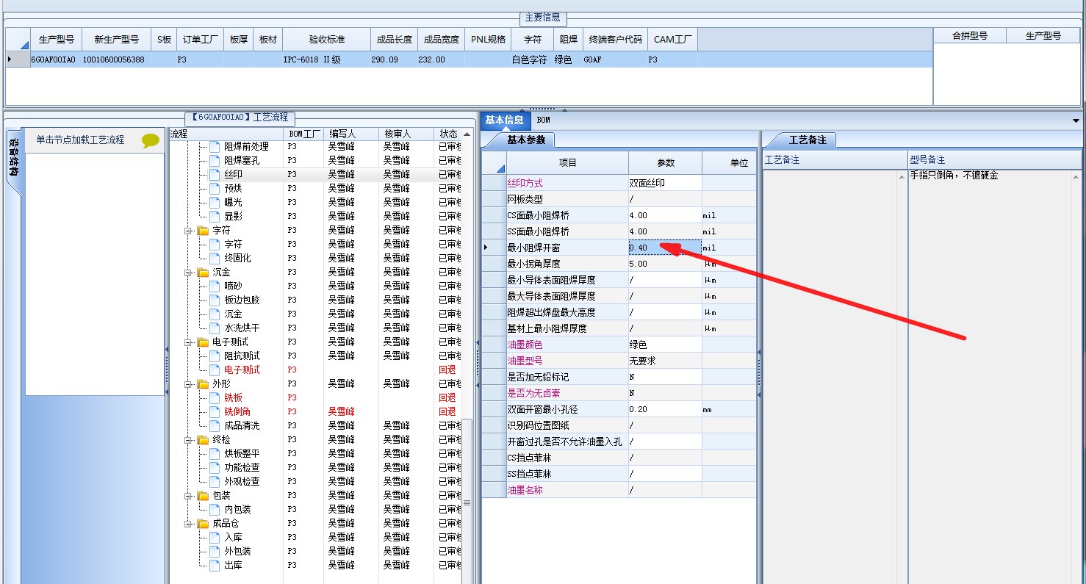Click the 新生产型号 column header
Viewport: 1086px width, 584px height.
116,39
